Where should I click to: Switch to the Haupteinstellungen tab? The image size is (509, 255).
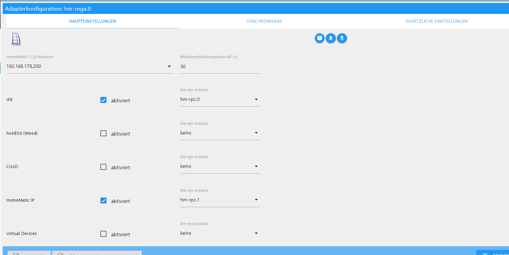pos(92,21)
